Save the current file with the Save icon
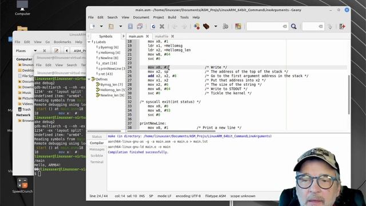 [130, 26]
